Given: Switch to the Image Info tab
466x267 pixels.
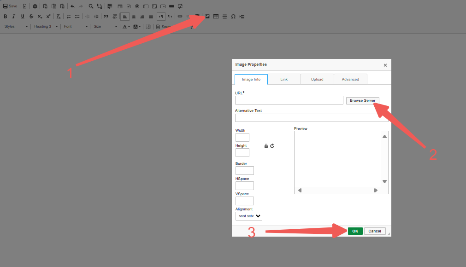Looking at the screenshot, I should (x=251, y=79).
